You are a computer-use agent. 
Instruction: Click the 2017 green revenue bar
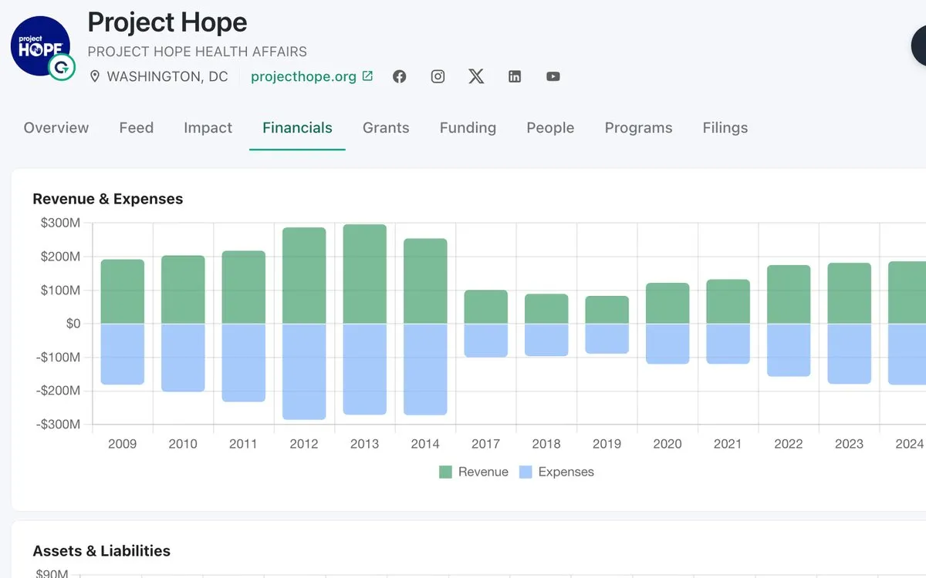click(x=486, y=307)
